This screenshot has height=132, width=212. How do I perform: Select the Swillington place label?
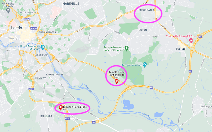click(x=206, y=107)
